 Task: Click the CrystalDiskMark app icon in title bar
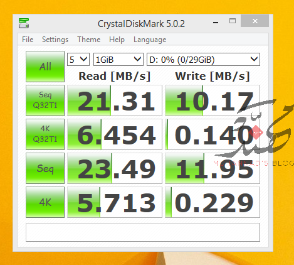[x=24, y=23]
